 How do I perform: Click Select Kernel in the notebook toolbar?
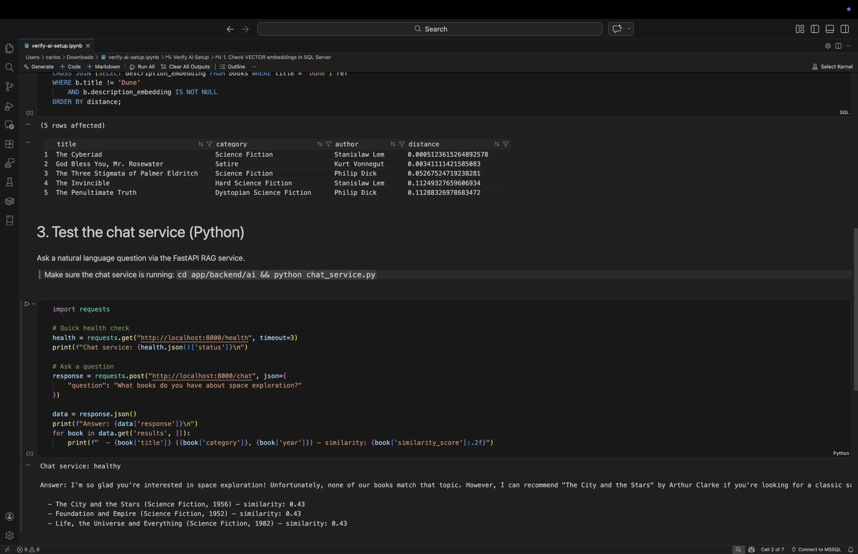833,67
